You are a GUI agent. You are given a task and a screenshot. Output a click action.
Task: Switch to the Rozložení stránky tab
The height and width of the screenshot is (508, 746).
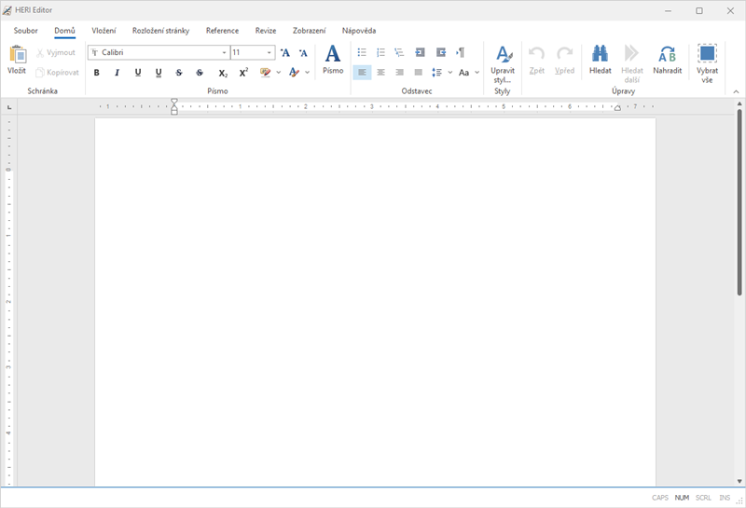tap(160, 31)
